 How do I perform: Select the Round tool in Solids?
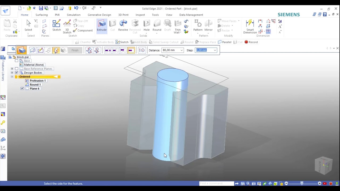(x=157, y=25)
